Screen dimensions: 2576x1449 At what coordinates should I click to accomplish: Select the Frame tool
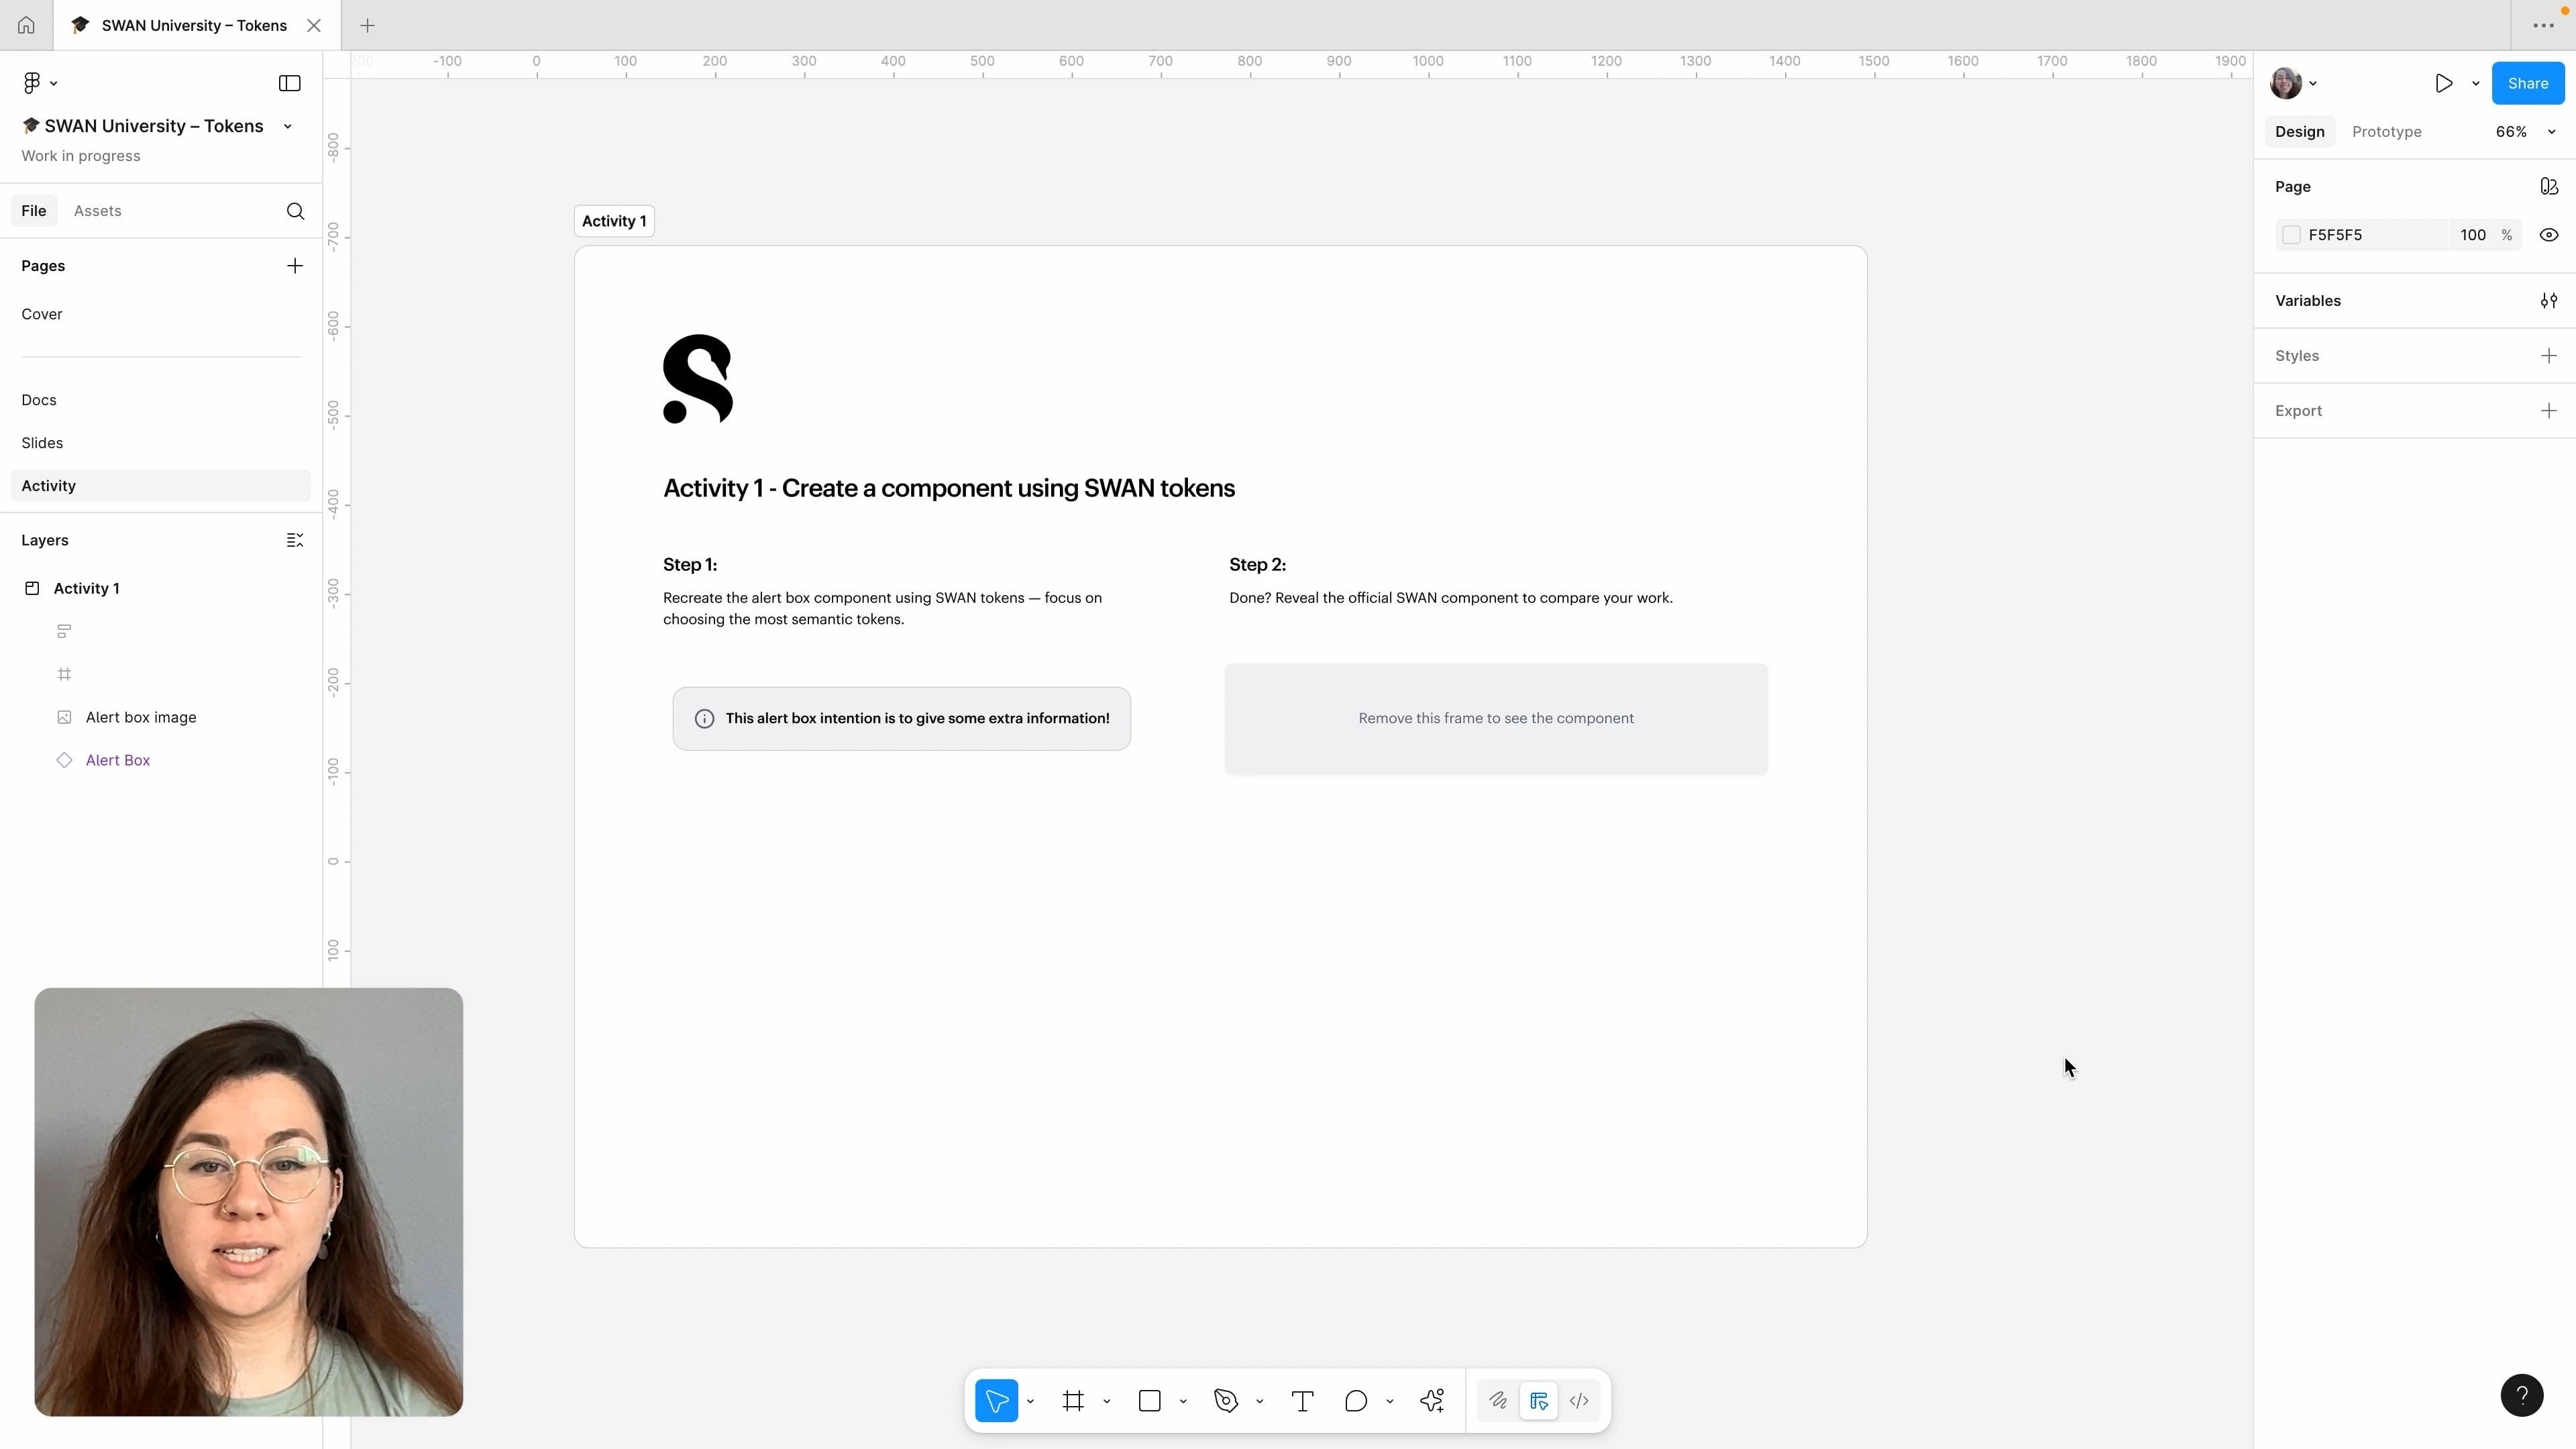(1074, 1401)
